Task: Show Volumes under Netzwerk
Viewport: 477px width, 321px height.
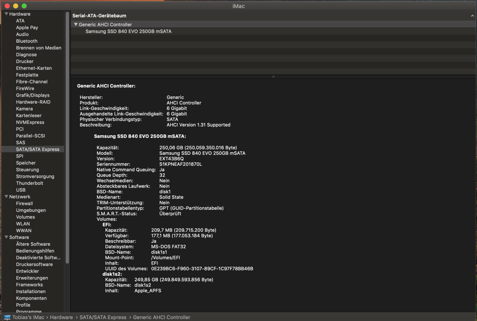Action: tap(26, 217)
